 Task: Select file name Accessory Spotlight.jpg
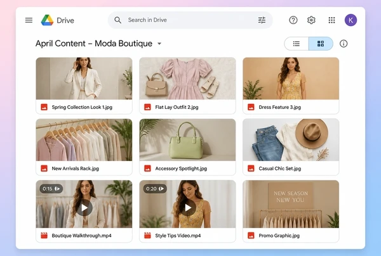pyautogui.click(x=181, y=169)
